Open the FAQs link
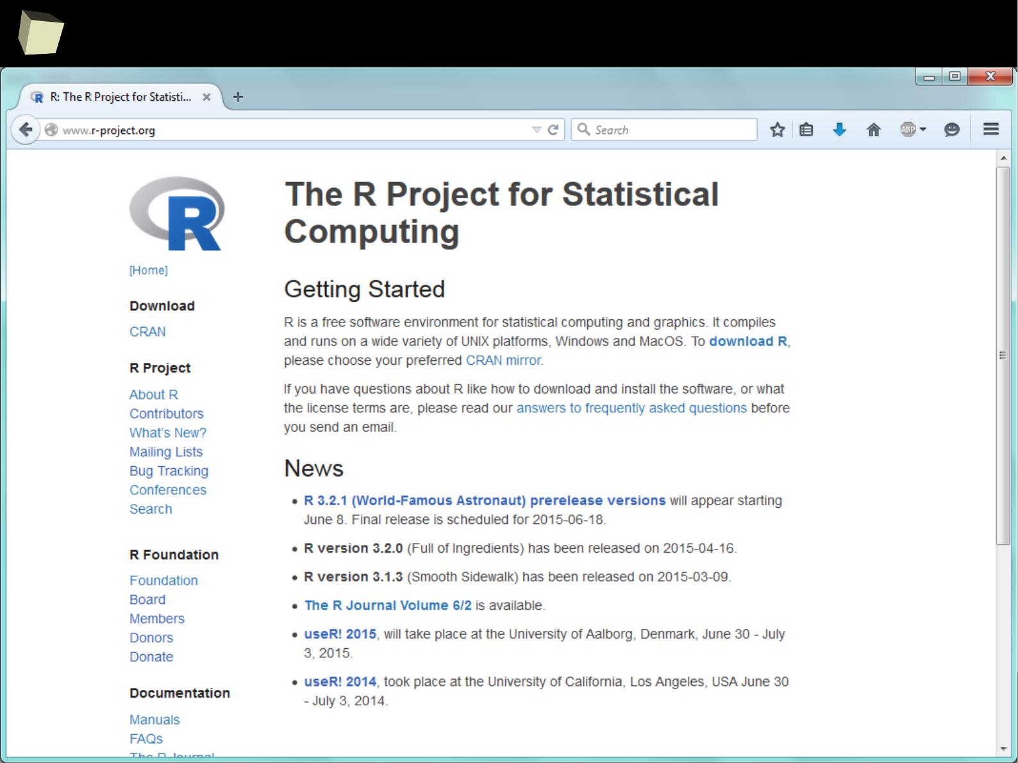The width and height of the screenshot is (1018, 763). click(146, 739)
